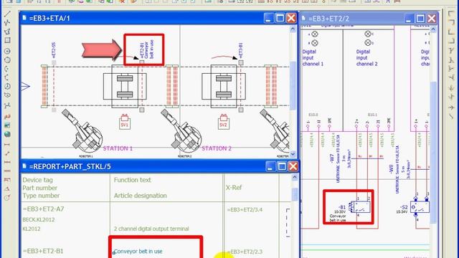This screenshot has width=459, height=258.
Task: Click the Article designation header text
Action: coord(141,196)
